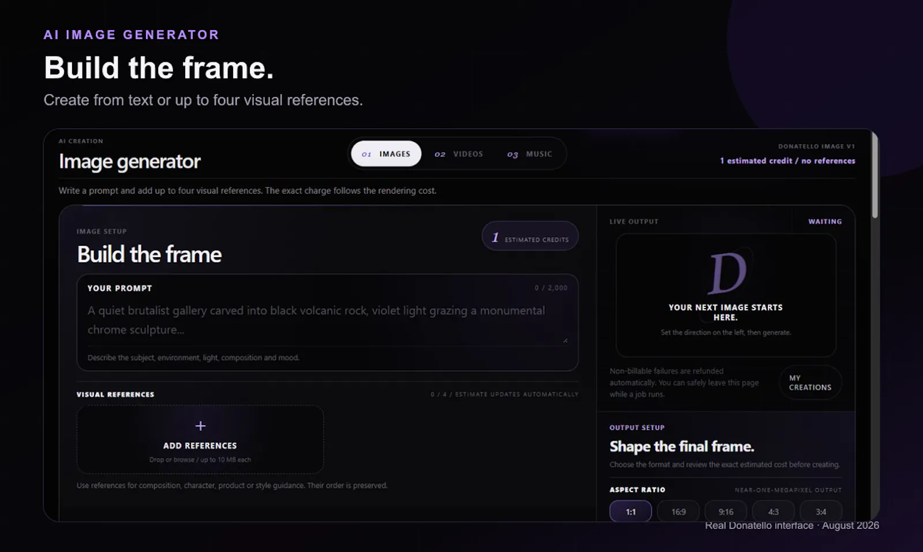The height and width of the screenshot is (552, 923).
Task: Click 'Near-one-megapixel output' label
Action: tap(788, 490)
